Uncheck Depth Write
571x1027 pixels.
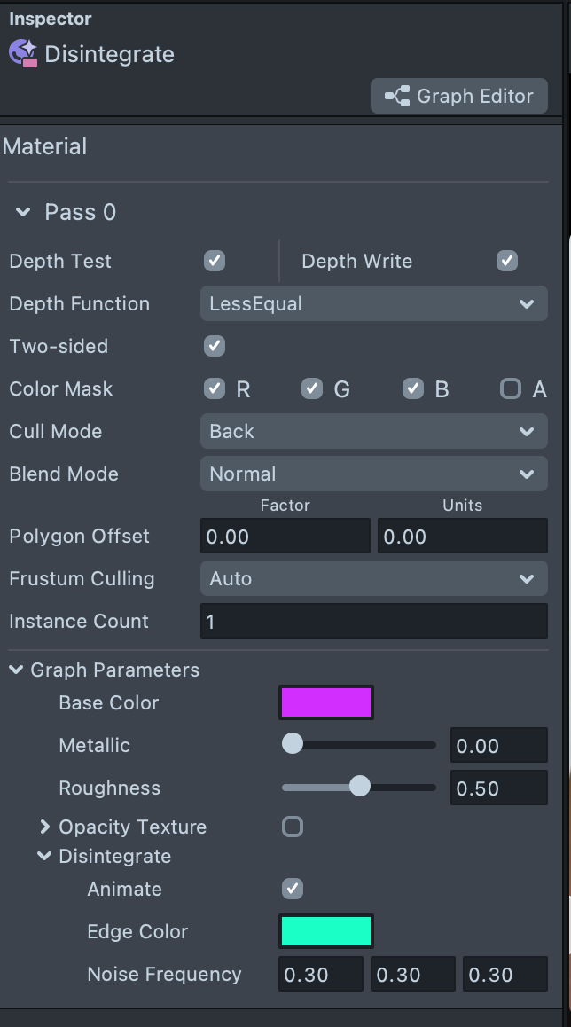(507, 261)
